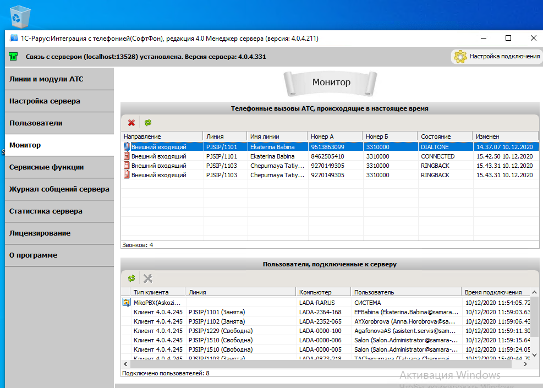
Task: Select AgafonovaAS user cell
Action: [x=407, y=331]
